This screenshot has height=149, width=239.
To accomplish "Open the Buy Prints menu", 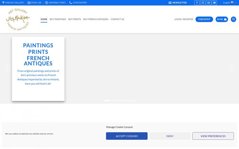I will click(x=75, y=19).
